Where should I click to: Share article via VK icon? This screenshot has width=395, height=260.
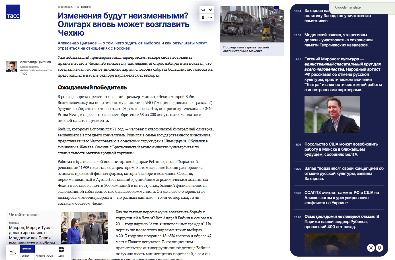203,10
